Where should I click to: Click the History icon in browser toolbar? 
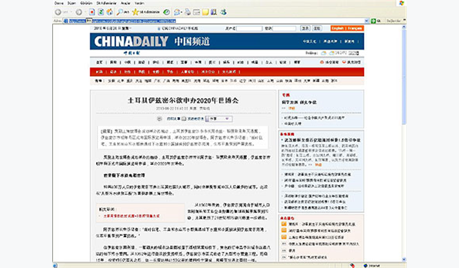click(x=166, y=12)
